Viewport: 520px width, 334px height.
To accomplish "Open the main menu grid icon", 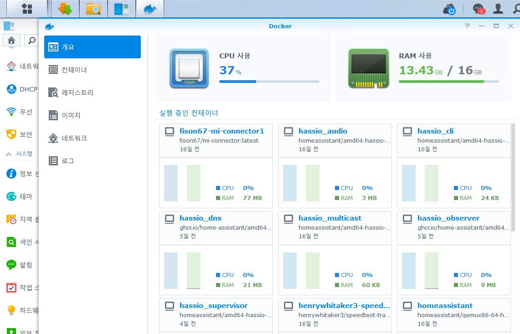I will coord(27,9).
